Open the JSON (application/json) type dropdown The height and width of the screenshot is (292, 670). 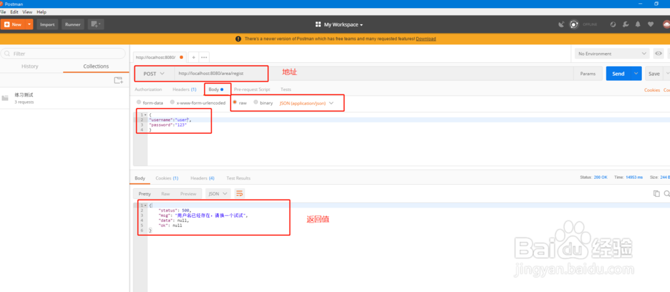(x=306, y=103)
